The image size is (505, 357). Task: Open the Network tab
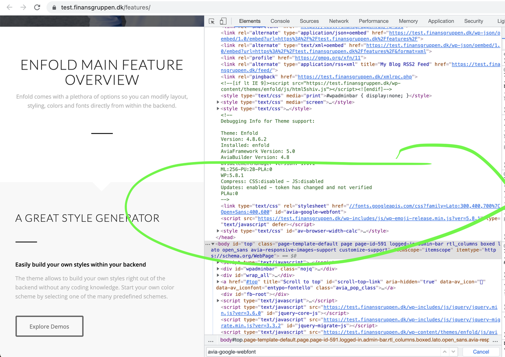[x=339, y=21]
